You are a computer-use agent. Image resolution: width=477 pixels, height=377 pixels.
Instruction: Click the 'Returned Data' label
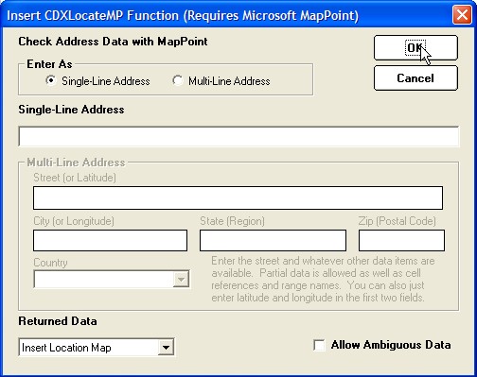click(x=58, y=321)
